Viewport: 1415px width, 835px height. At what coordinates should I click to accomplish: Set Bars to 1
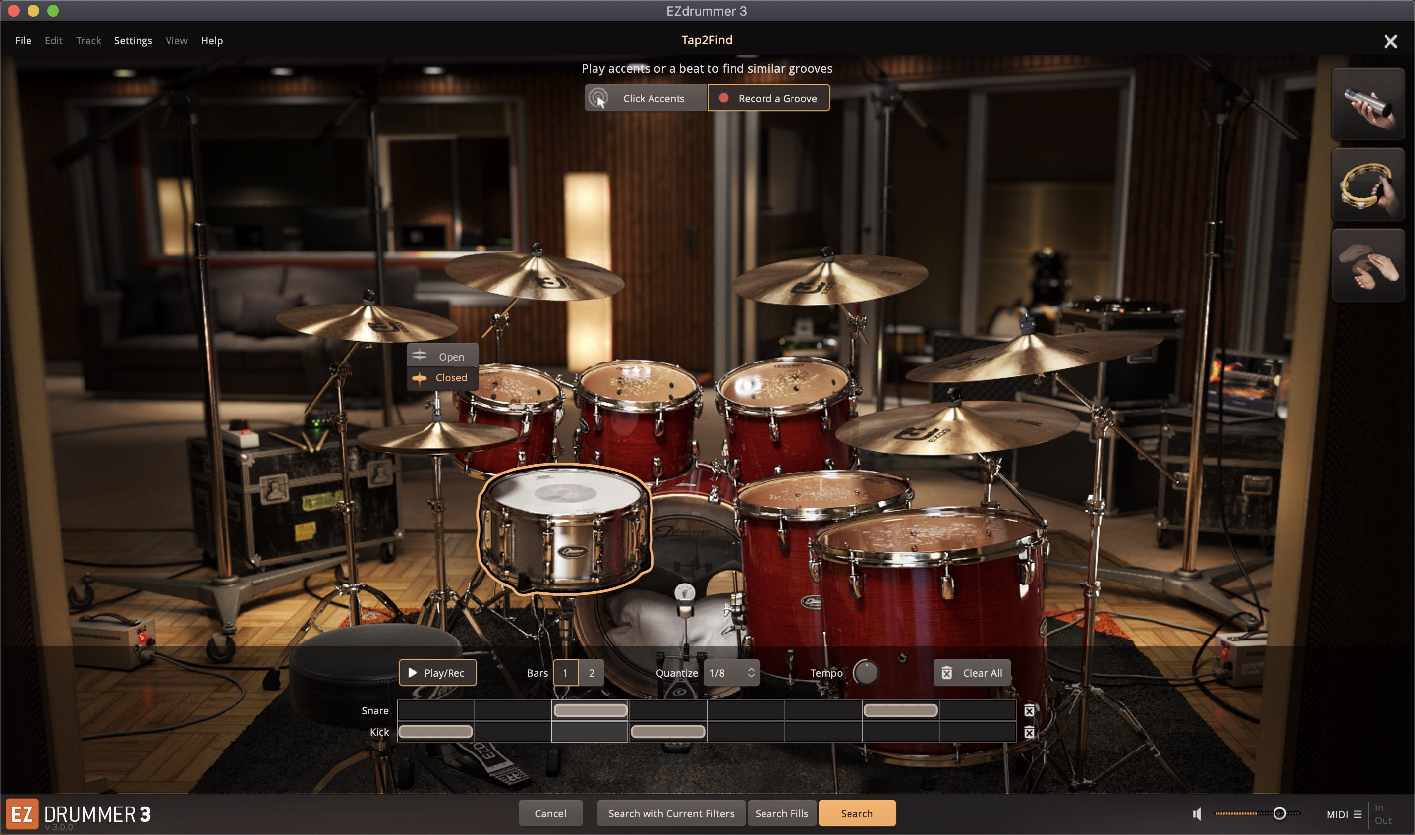[565, 673]
